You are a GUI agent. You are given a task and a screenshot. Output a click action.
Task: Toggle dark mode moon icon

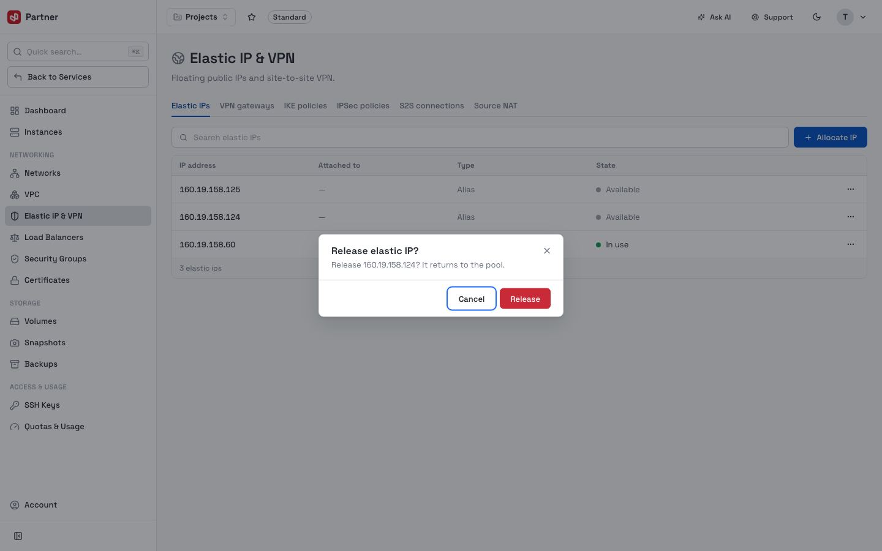pyautogui.click(x=816, y=17)
